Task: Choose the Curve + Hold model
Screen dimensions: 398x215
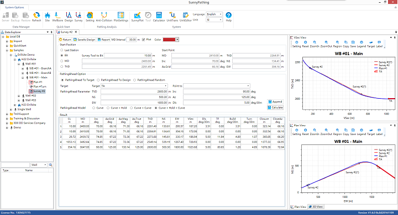Action: (108, 108)
